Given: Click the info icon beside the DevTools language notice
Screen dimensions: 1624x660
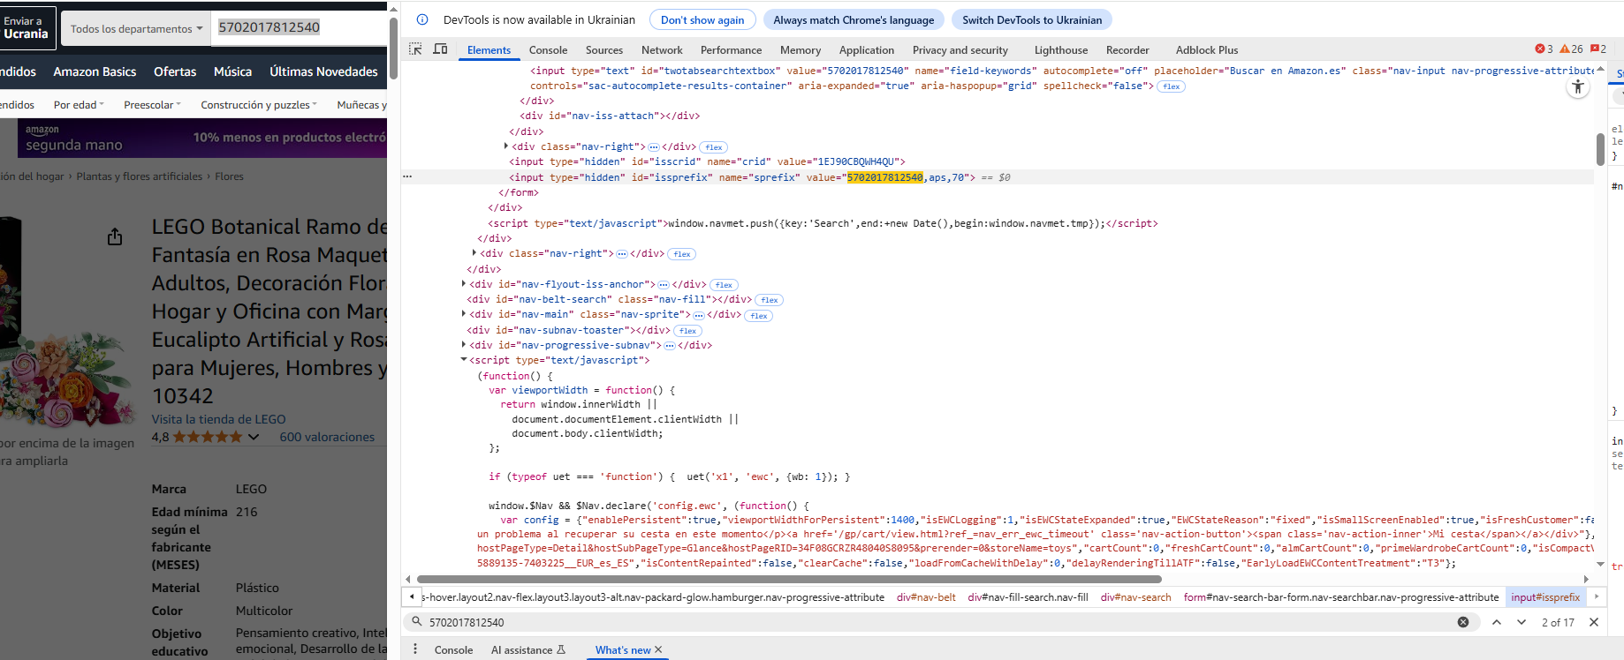Looking at the screenshot, I should click(422, 19).
